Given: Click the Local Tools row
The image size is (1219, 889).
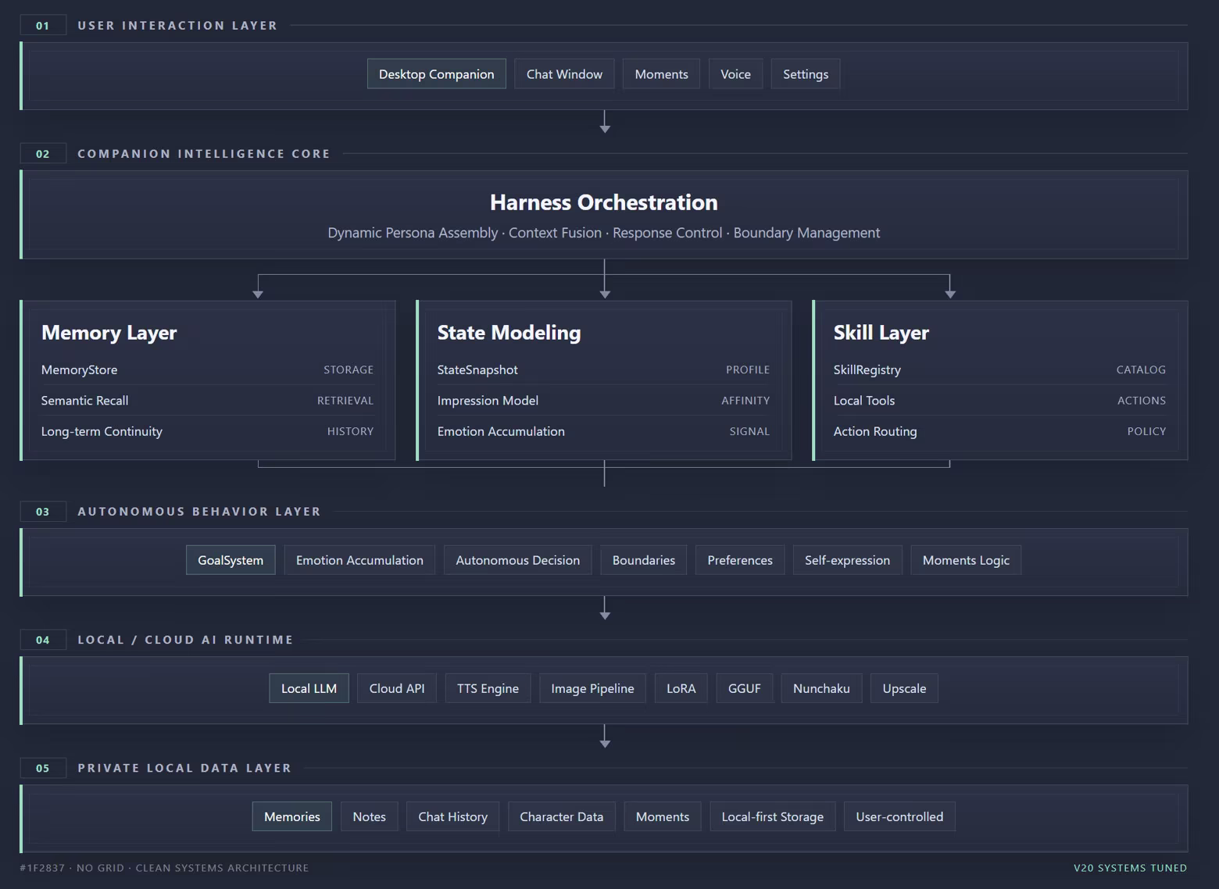Looking at the screenshot, I should pyautogui.click(x=999, y=400).
